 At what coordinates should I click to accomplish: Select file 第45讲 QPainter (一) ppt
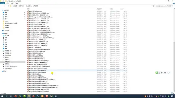(38, 44)
